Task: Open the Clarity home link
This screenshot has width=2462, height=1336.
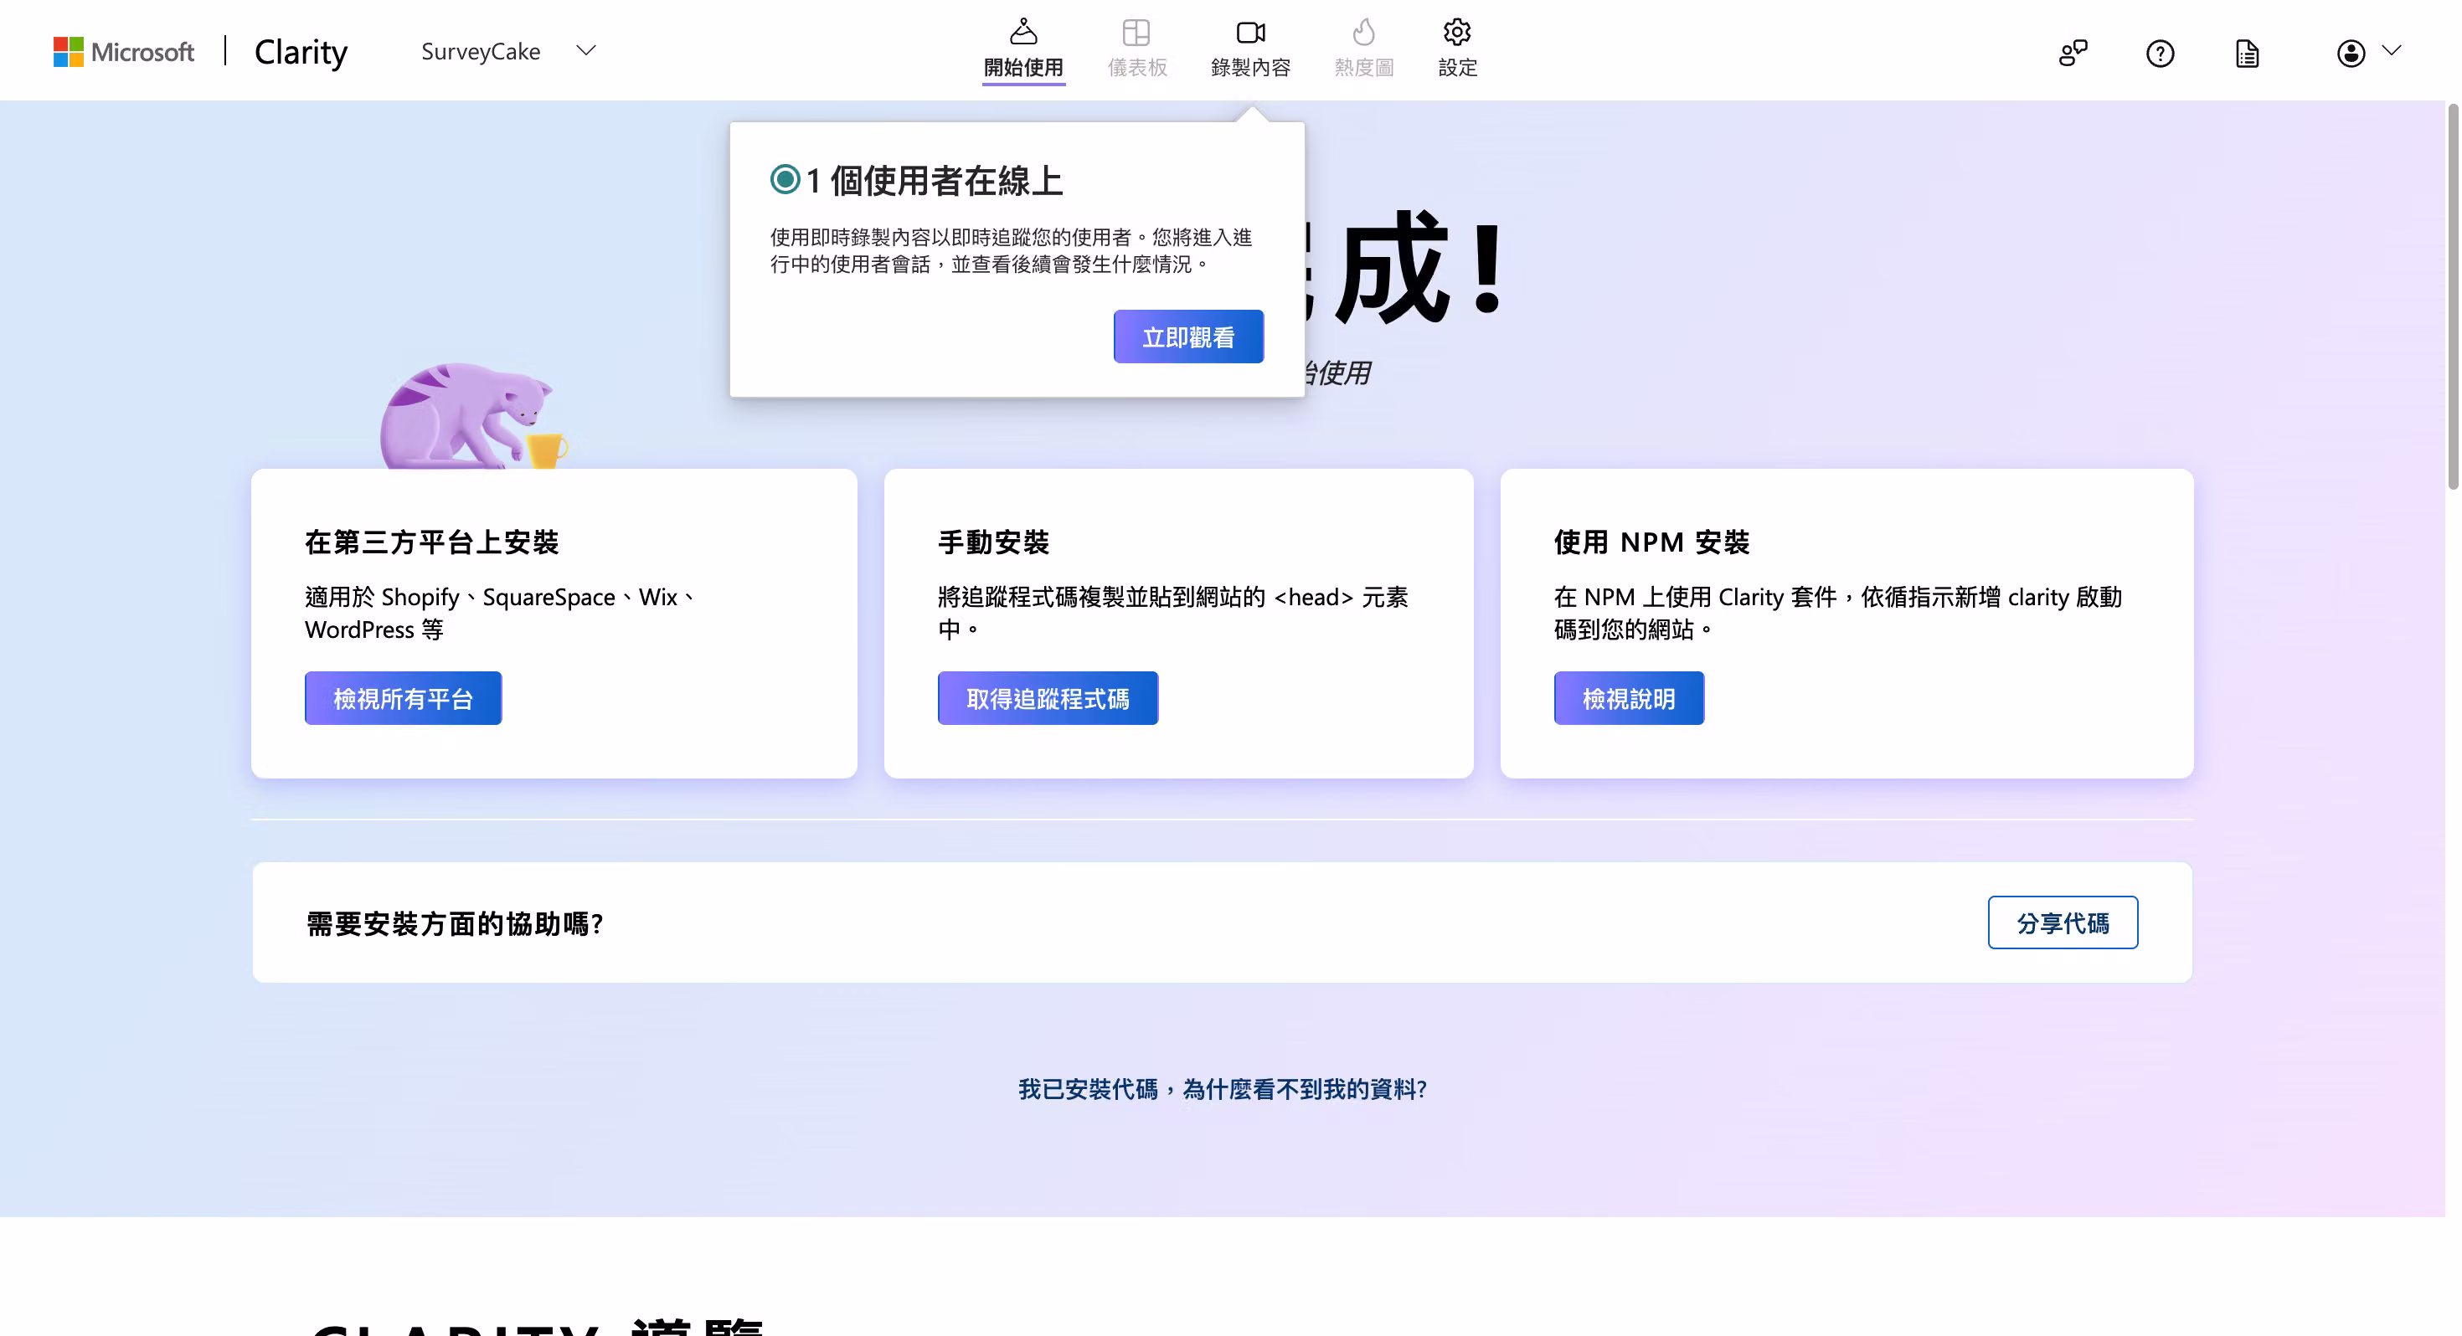Action: [x=301, y=52]
